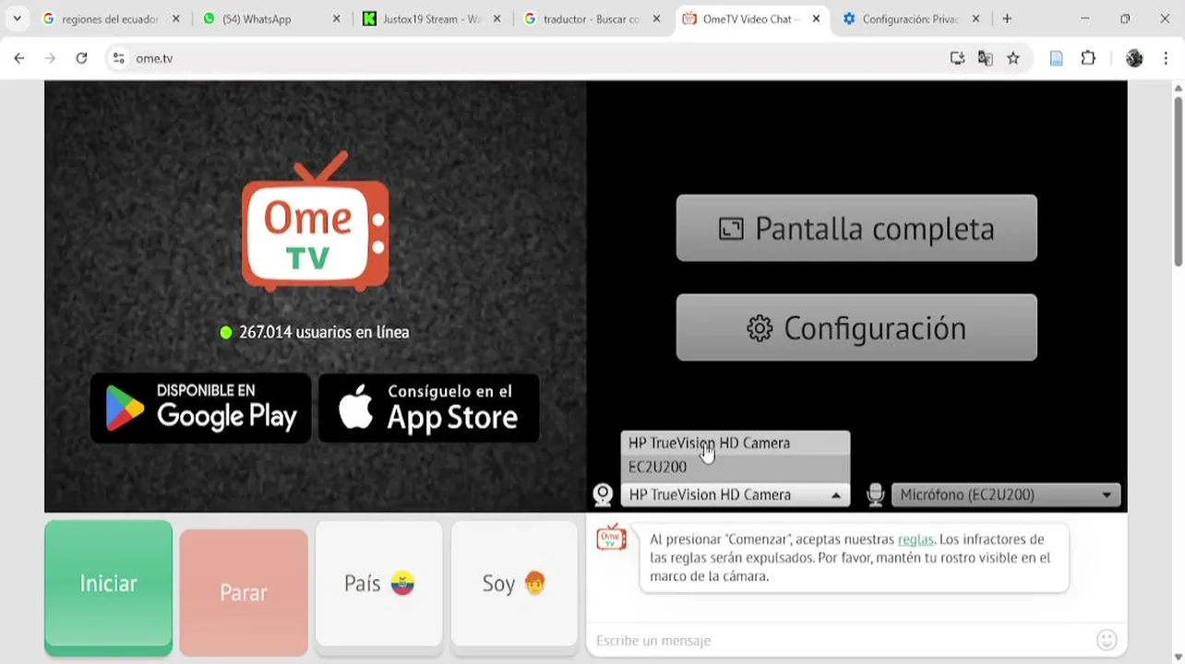The image size is (1185, 664).
Task: Click the OmeTV logo
Action: (x=315, y=221)
